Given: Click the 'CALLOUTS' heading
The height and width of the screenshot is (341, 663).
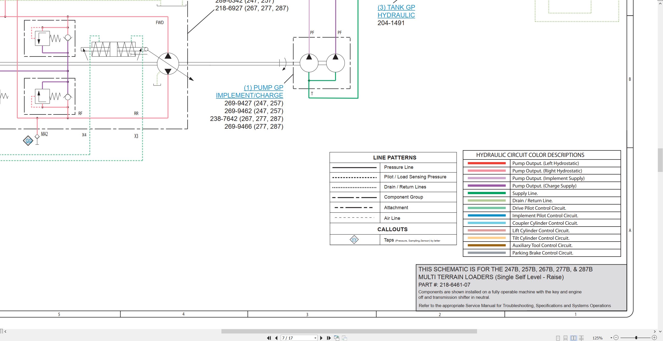Looking at the screenshot, I should coord(392,229).
